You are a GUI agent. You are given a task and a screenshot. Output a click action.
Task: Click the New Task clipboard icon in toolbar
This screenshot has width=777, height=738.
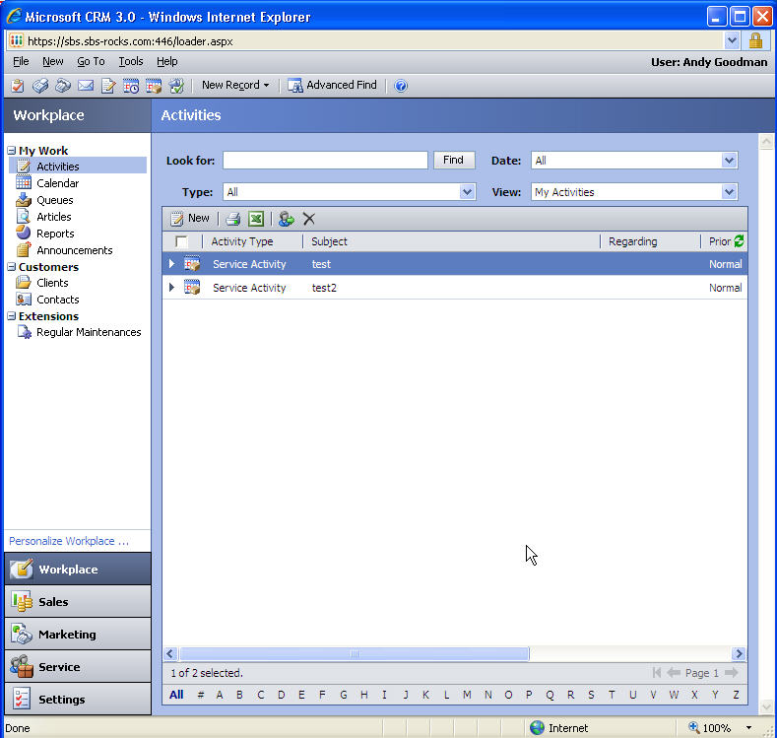[x=18, y=86]
